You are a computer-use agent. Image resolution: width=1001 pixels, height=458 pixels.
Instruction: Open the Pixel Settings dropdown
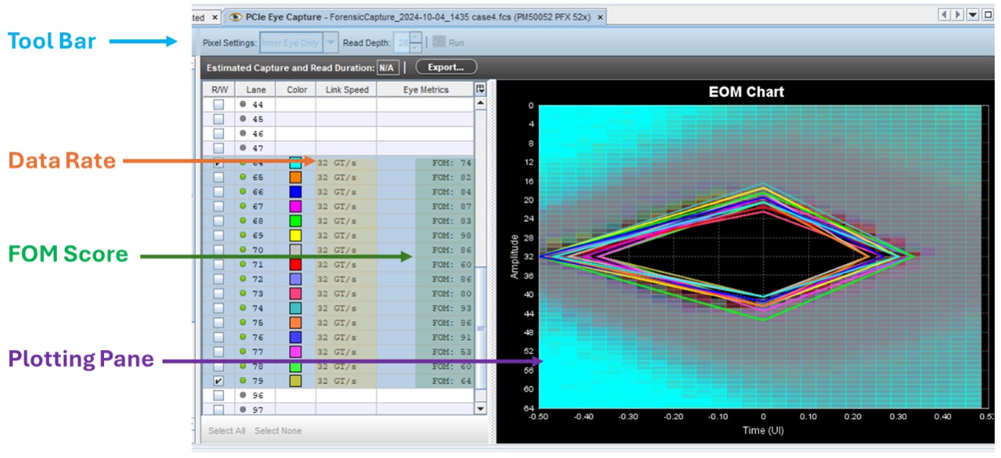(331, 43)
